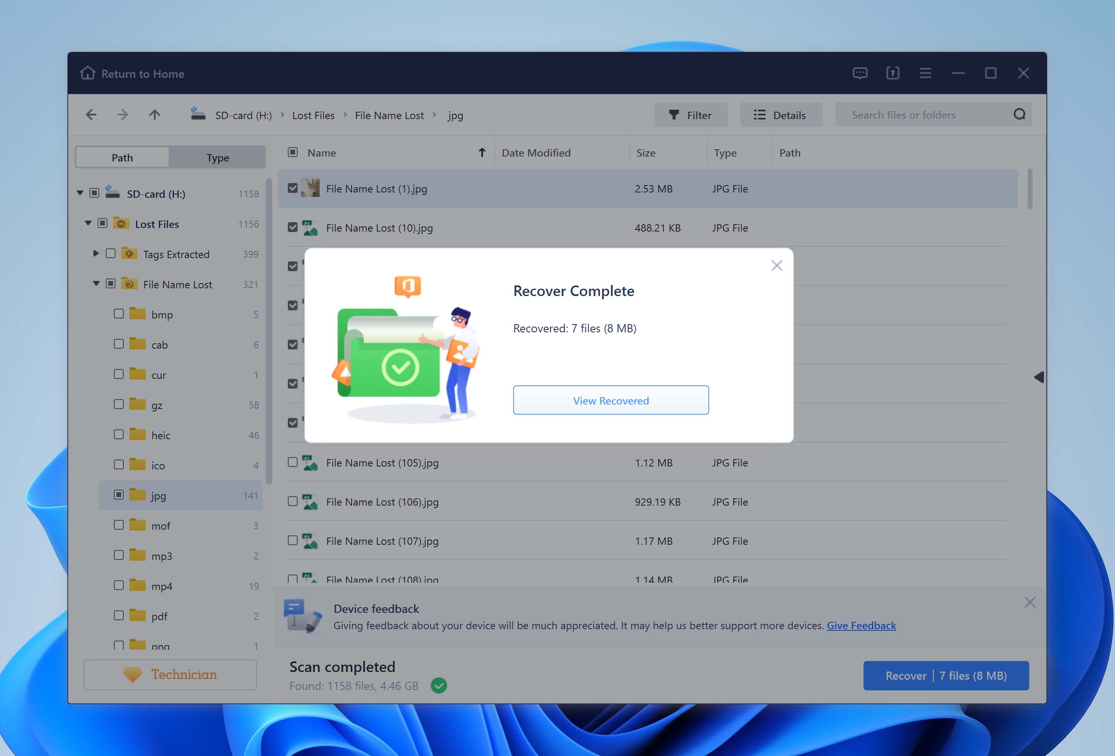The image size is (1115, 756).
Task: Check the Tags Extracted checkbox
Action: tap(110, 254)
